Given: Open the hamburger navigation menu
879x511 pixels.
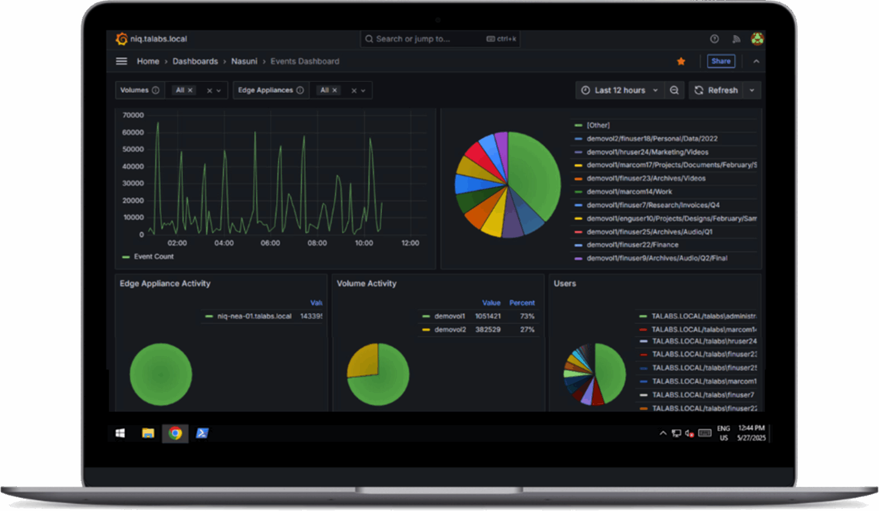Looking at the screenshot, I should 121,61.
